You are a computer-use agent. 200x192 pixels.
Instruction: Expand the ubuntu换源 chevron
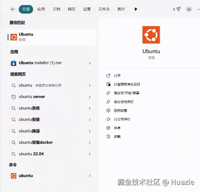90,131
